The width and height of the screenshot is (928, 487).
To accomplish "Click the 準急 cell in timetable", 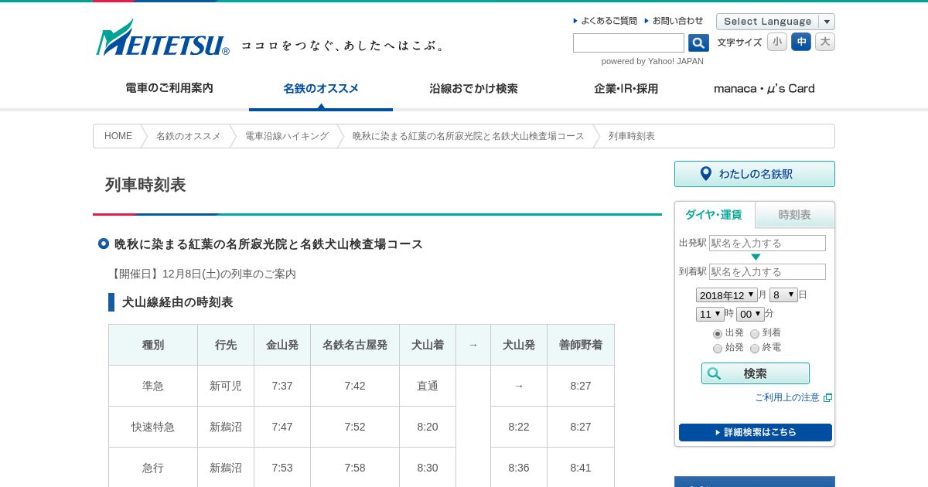I will (x=153, y=386).
